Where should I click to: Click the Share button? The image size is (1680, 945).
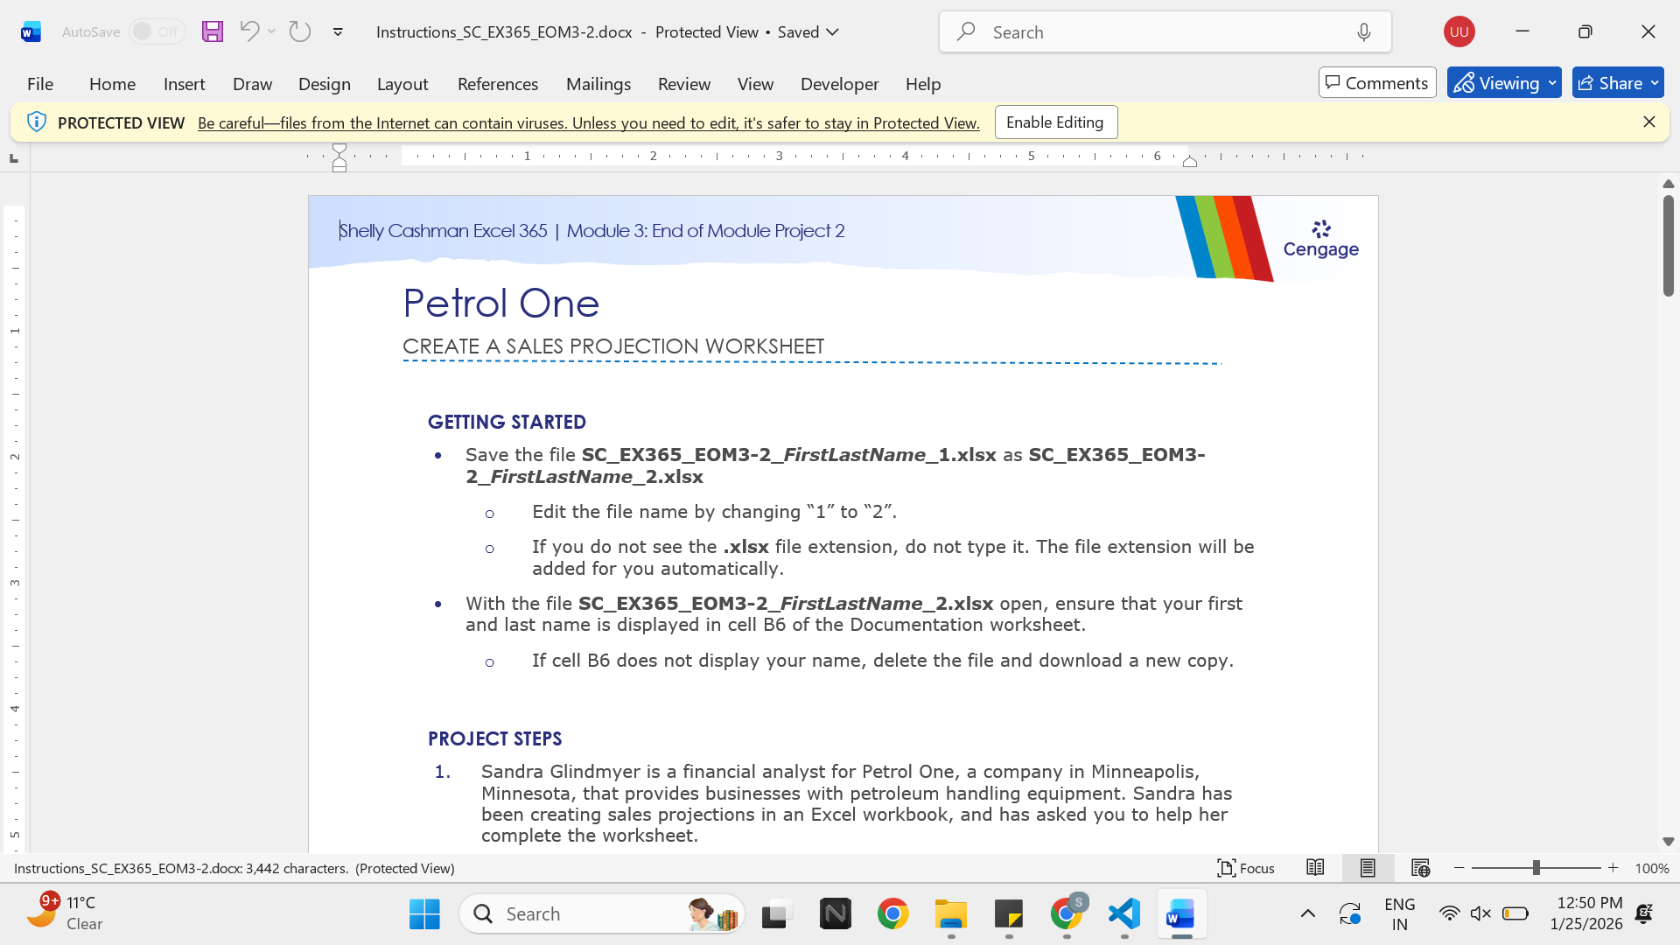pyautogui.click(x=1618, y=83)
